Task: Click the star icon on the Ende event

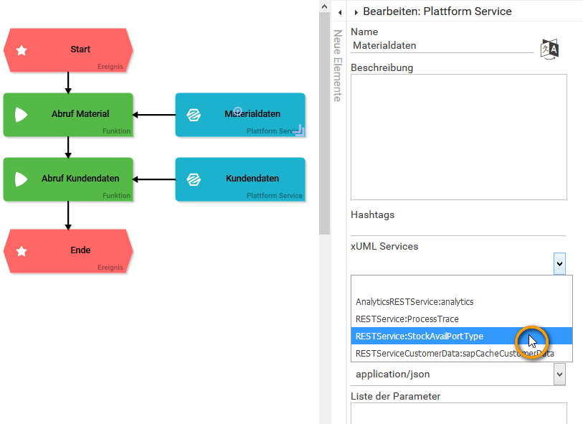Action: (x=22, y=250)
